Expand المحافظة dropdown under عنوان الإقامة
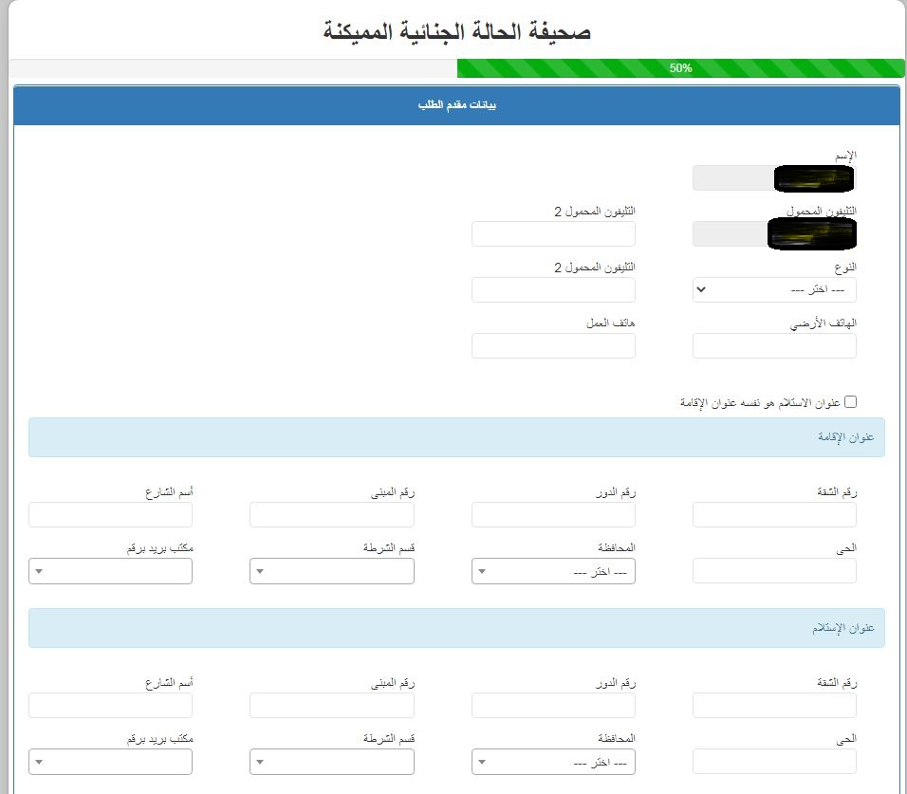Viewport: 907px width, 794px height. [553, 571]
